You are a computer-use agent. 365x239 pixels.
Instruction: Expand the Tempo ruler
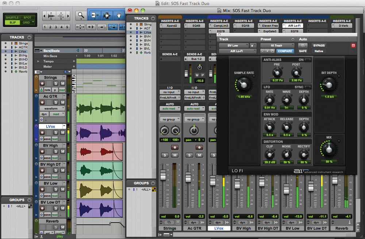click(x=38, y=61)
